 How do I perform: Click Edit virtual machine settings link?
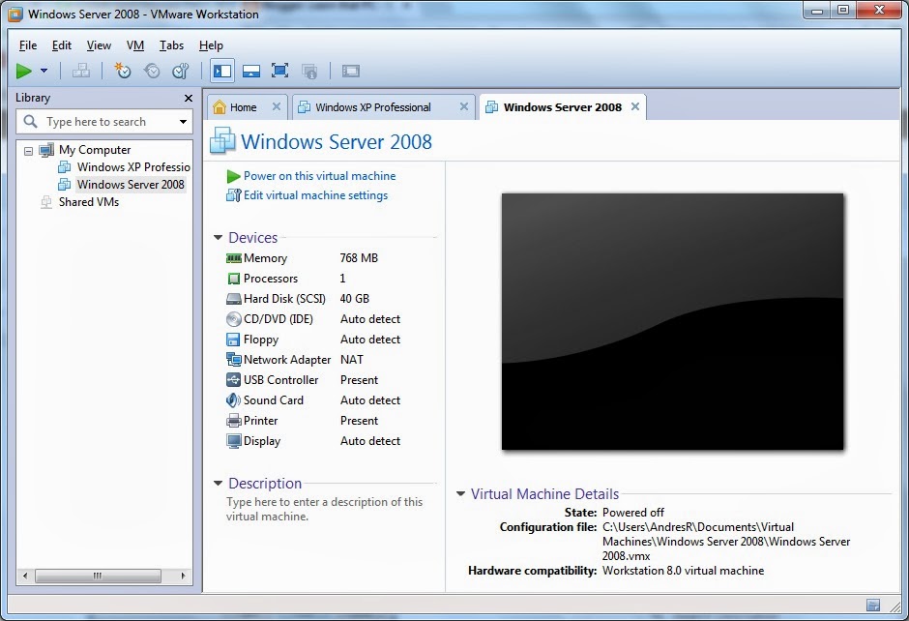(315, 195)
